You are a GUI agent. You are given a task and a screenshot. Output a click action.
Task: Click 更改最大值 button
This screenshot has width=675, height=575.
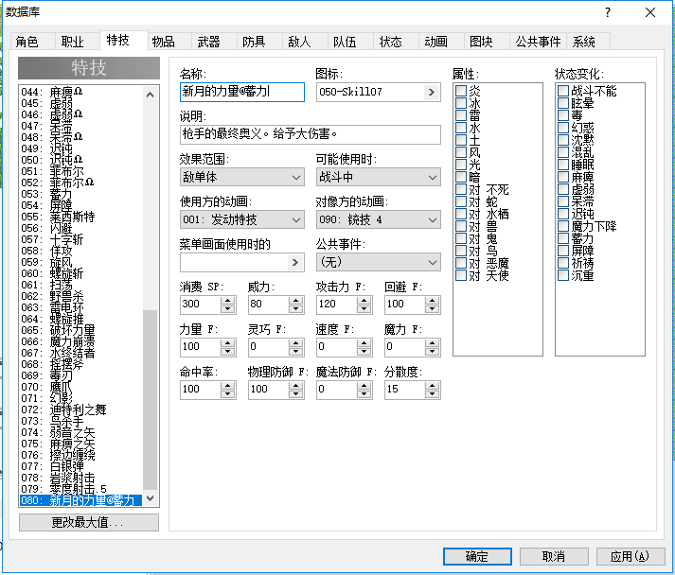pyautogui.click(x=89, y=523)
